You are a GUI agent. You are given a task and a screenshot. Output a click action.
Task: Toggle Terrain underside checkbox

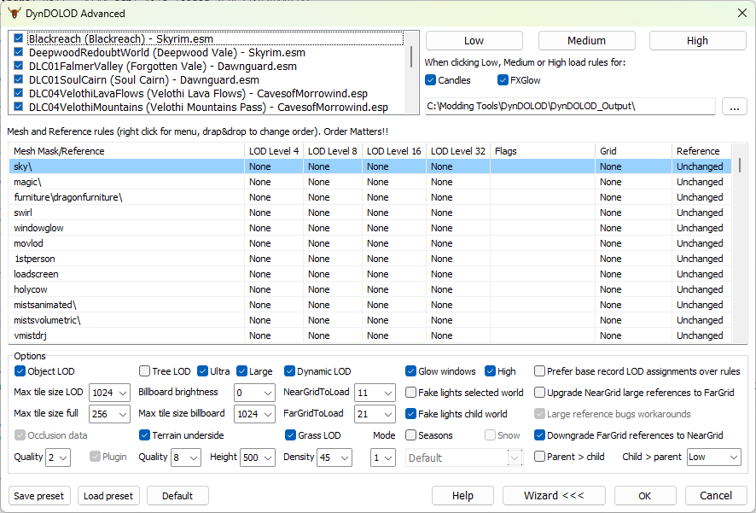coord(144,435)
